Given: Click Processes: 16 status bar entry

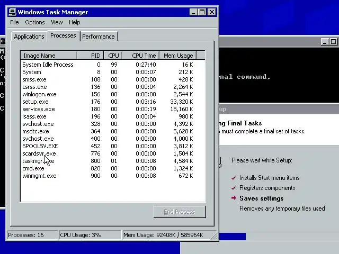Looking at the screenshot, I should coord(32,235).
